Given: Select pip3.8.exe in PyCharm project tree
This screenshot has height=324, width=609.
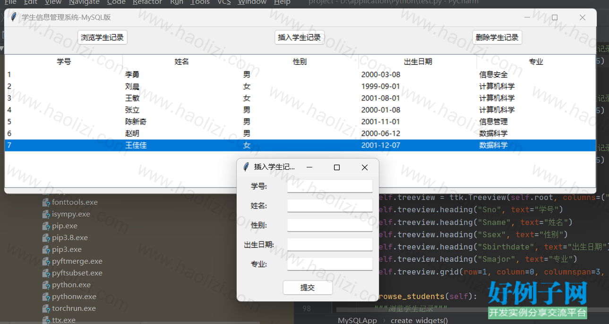Looking at the screenshot, I should click(x=70, y=237).
